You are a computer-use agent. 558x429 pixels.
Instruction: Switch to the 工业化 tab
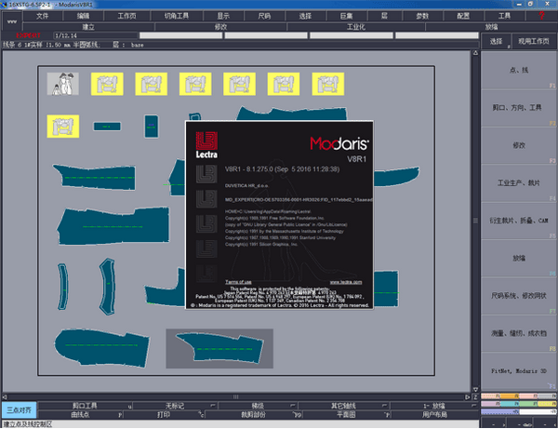[356, 27]
